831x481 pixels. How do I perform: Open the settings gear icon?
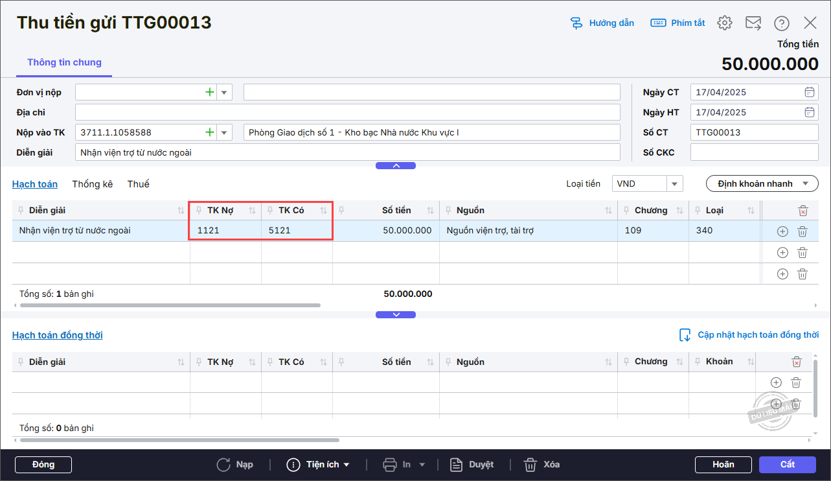click(724, 23)
